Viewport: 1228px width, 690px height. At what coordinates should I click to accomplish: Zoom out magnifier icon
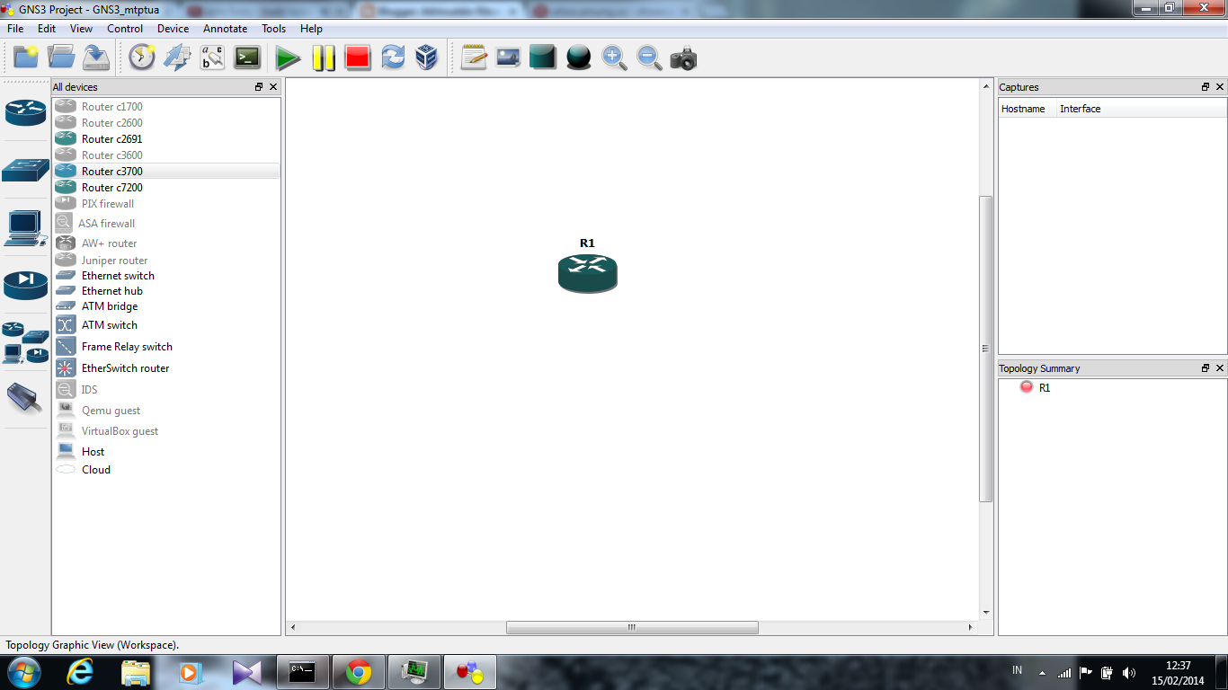(649, 58)
